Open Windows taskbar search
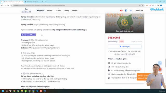 pos(6,91)
